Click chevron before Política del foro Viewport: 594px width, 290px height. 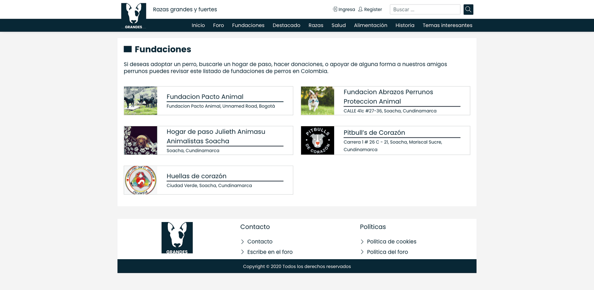[x=362, y=252]
